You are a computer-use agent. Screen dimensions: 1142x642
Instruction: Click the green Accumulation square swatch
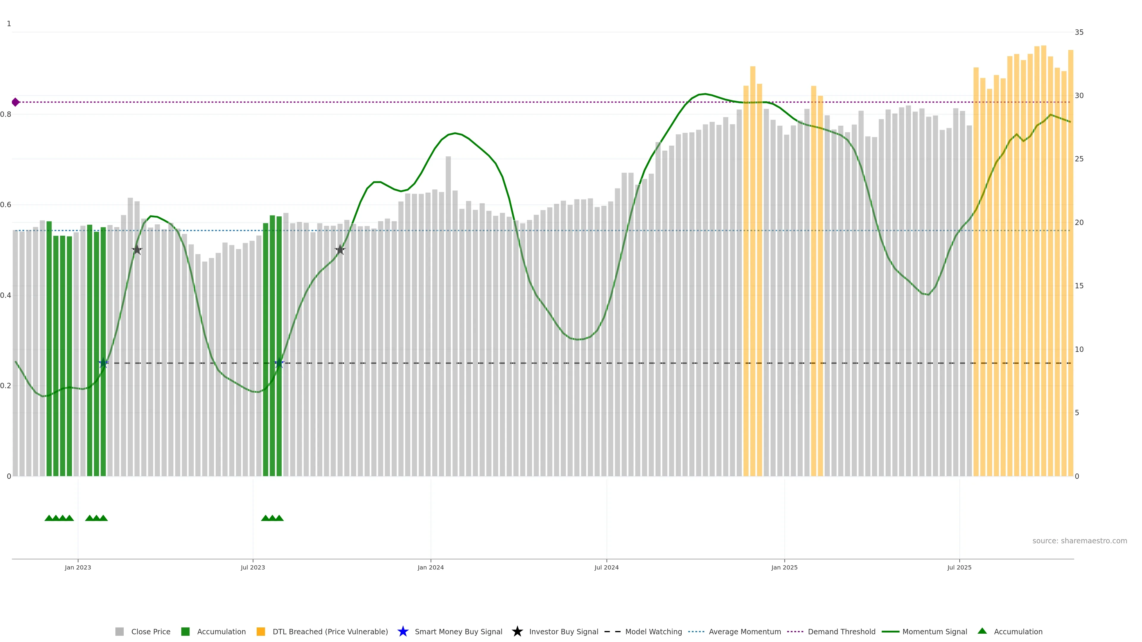tap(185, 632)
